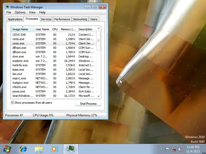Select the lsm.exe process
The height and width of the screenshot is (154, 206).
[x=54, y=74]
